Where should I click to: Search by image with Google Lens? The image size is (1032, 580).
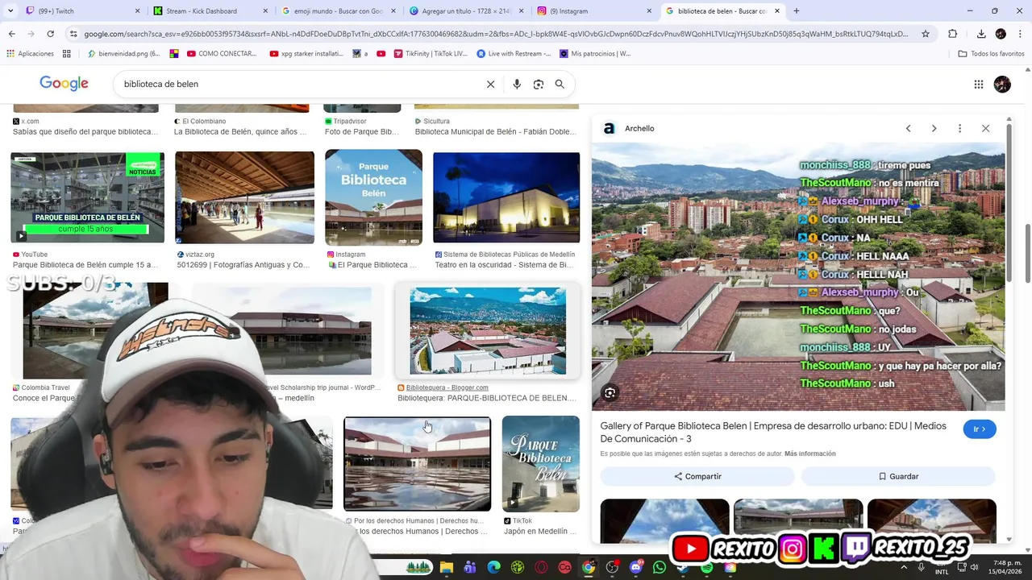coord(539,84)
